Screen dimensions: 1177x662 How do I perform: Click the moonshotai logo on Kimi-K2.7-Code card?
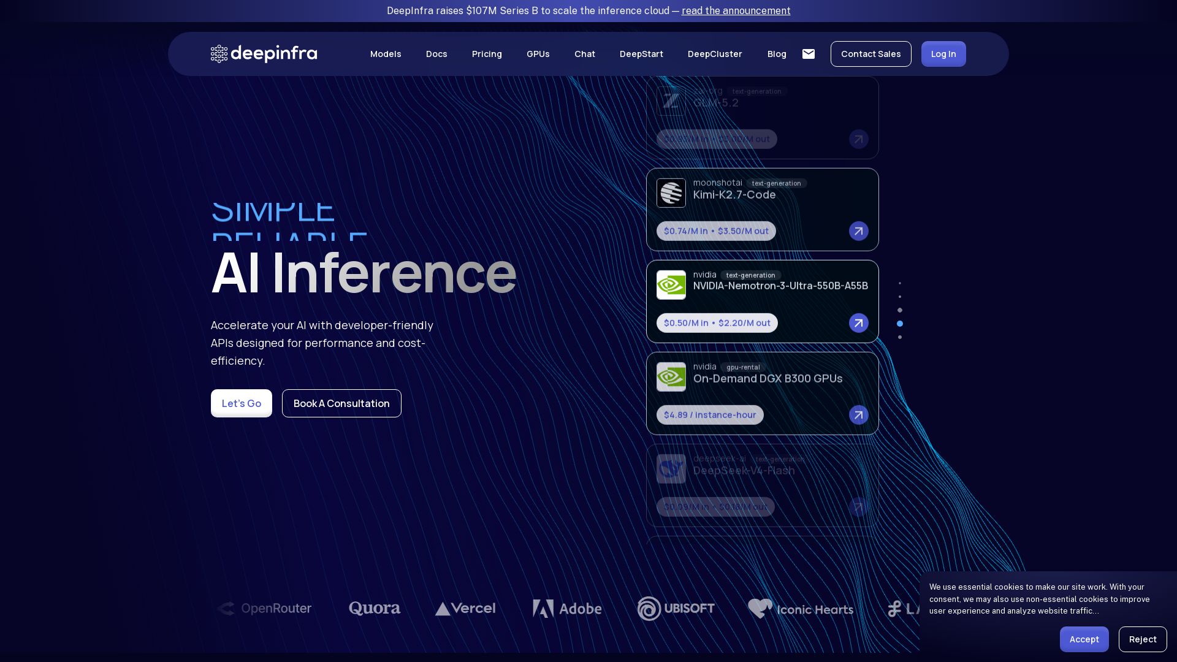(671, 193)
